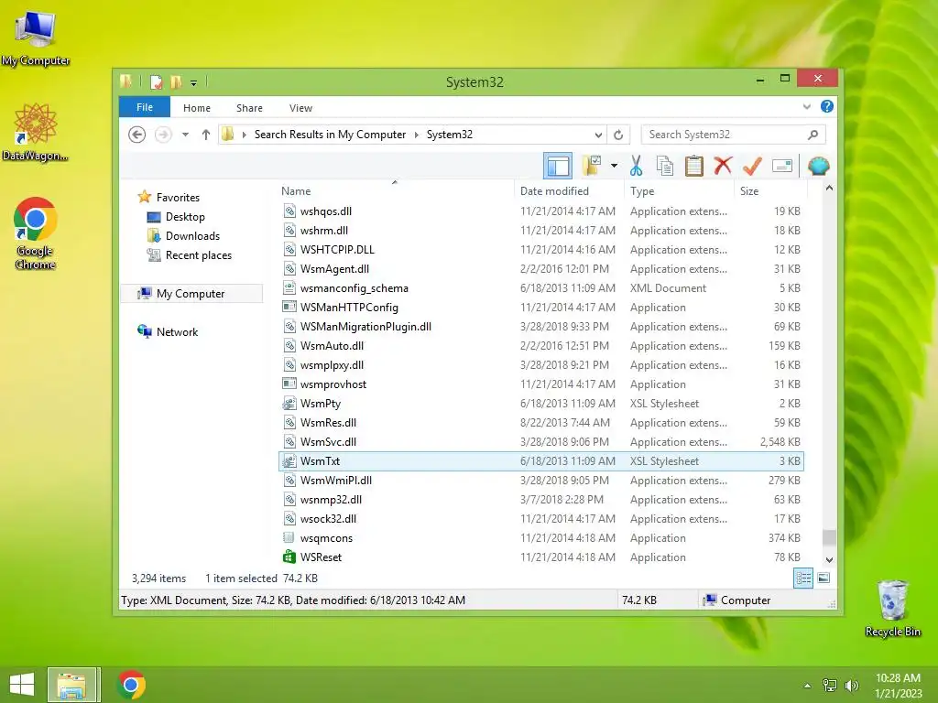Click the file list scroll down arrow
The width and height of the screenshot is (938, 703).
coord(829,559)
